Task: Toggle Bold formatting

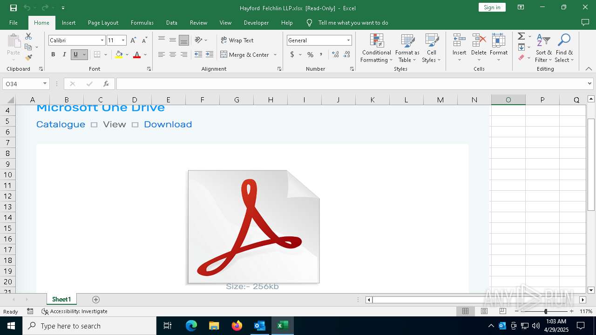Action: coord(53,54)
